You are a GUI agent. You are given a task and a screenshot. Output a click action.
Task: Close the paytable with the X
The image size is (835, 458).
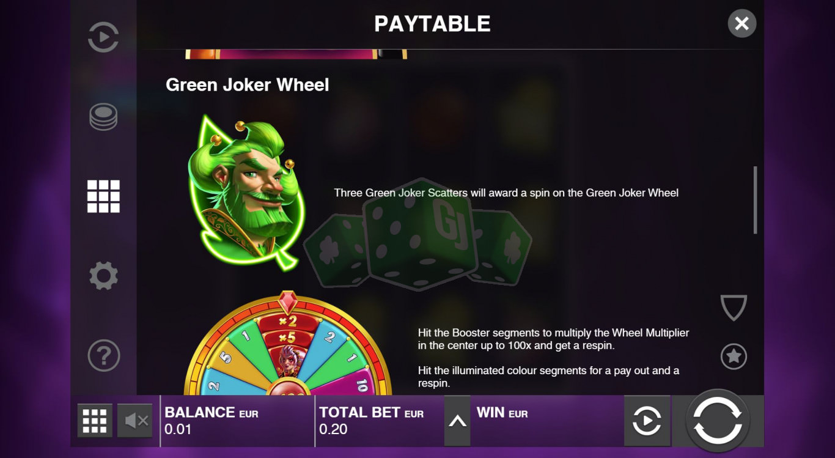[742, 24]
